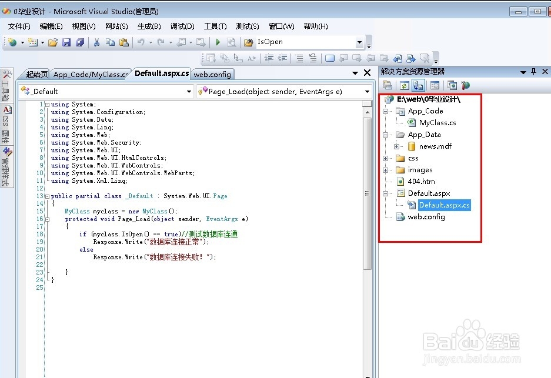The image size is (551, 378).
Task: Click the Copy icon in the toolbar
Action: [111, 42]
